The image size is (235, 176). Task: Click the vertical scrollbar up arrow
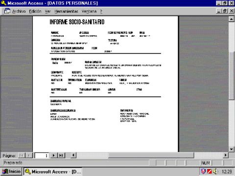click(x=231, y=19)
